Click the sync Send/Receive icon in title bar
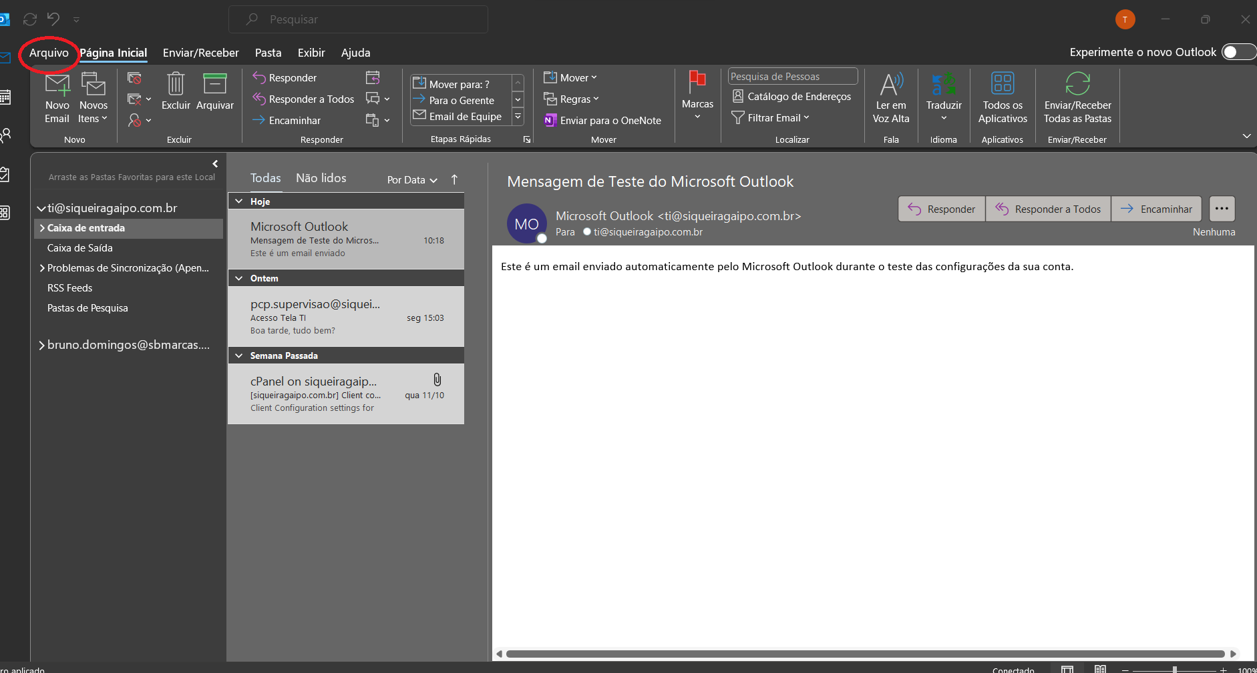 point(30,19)
